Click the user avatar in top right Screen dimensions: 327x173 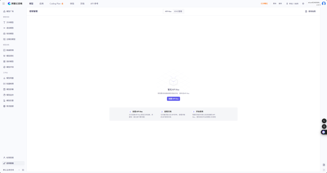pos(323,4)
